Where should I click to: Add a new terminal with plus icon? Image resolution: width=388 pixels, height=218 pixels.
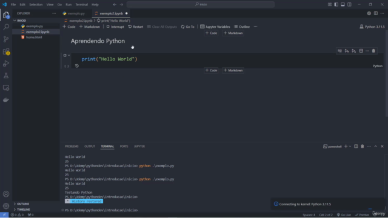coord(346,147)
